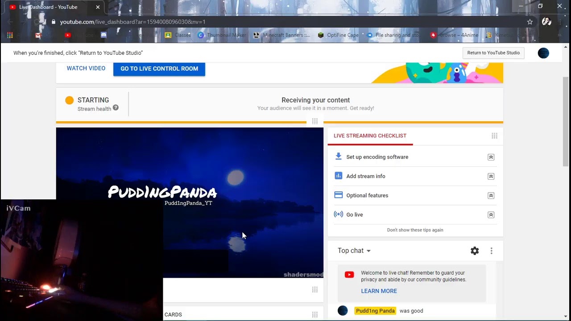The width and height of the screenshot is (571, 321).
Task: Collapse the Optional features item
Action: [x=491, y=196]
